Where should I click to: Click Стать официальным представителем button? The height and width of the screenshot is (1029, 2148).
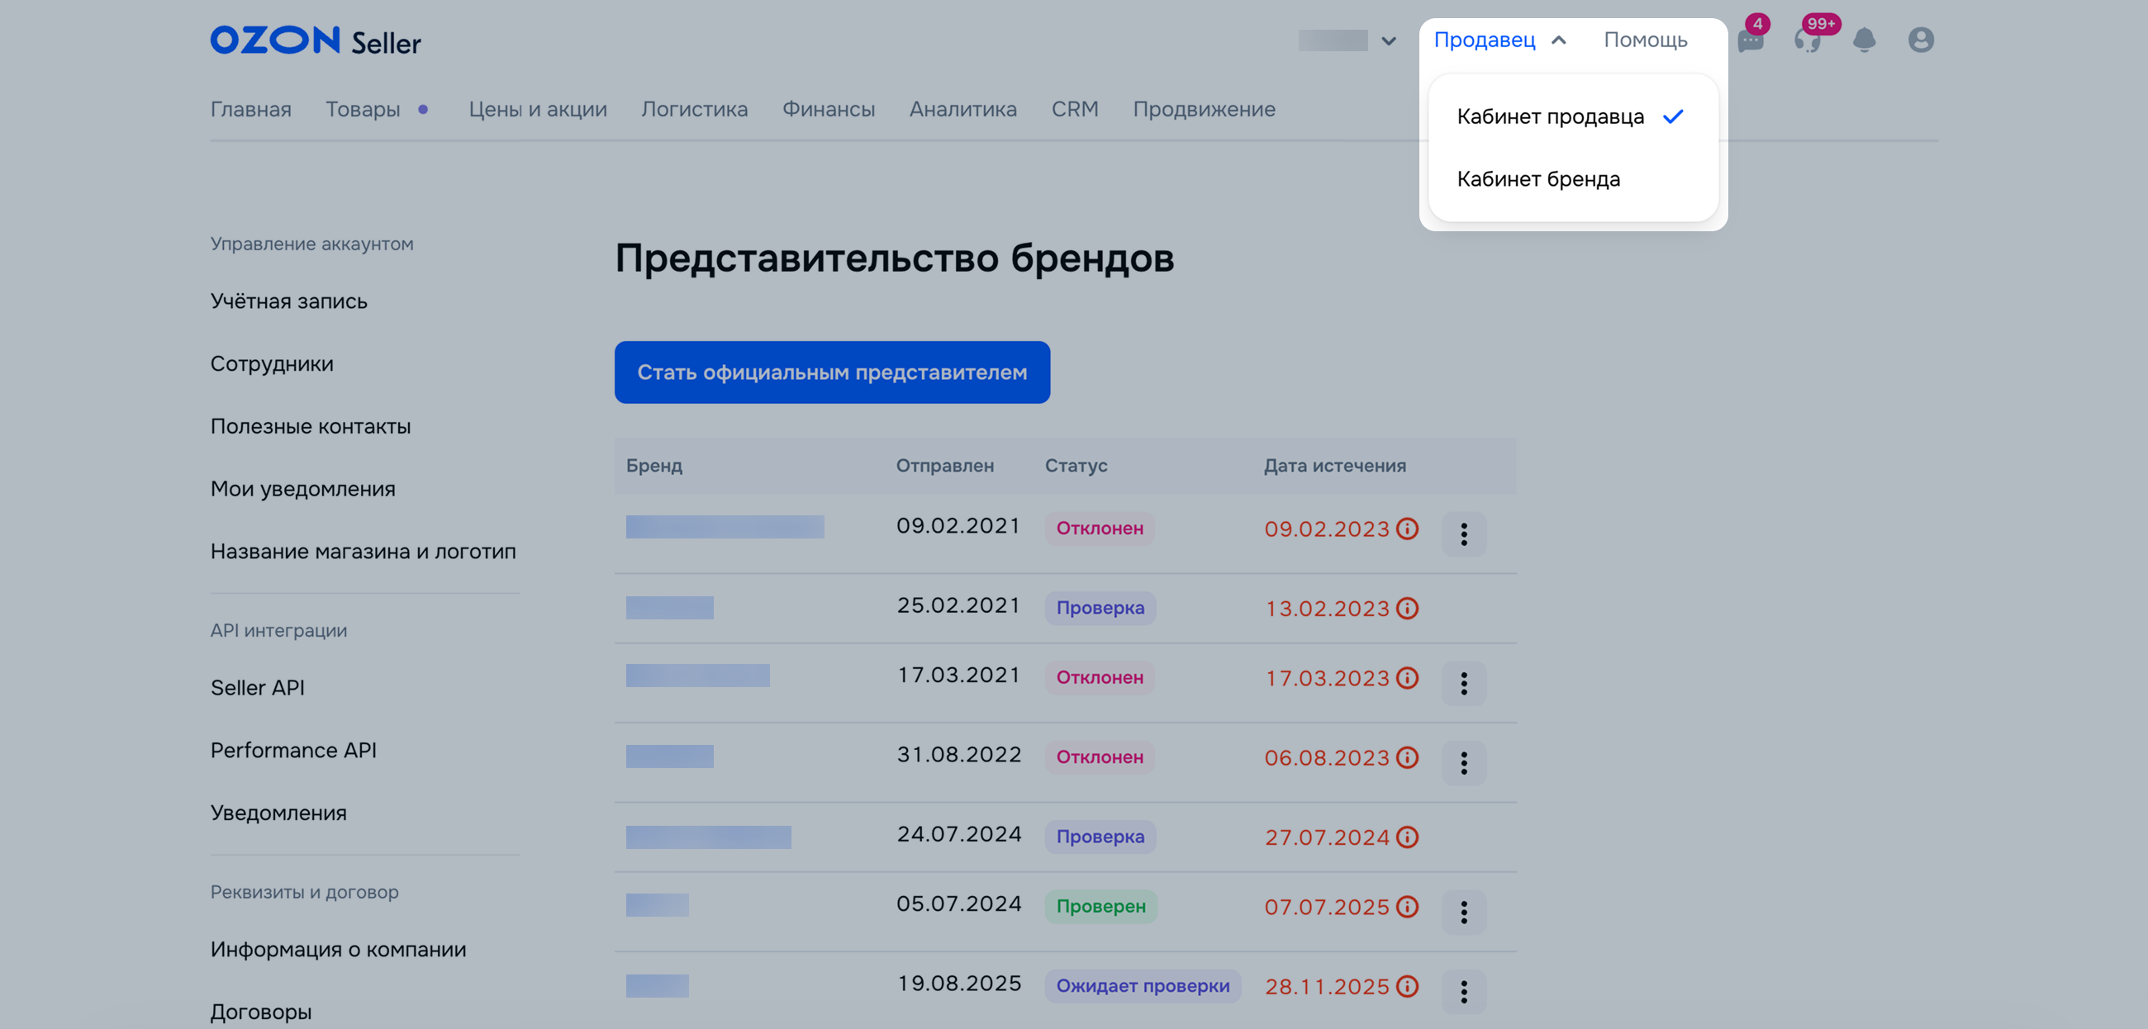coord(831,372)
